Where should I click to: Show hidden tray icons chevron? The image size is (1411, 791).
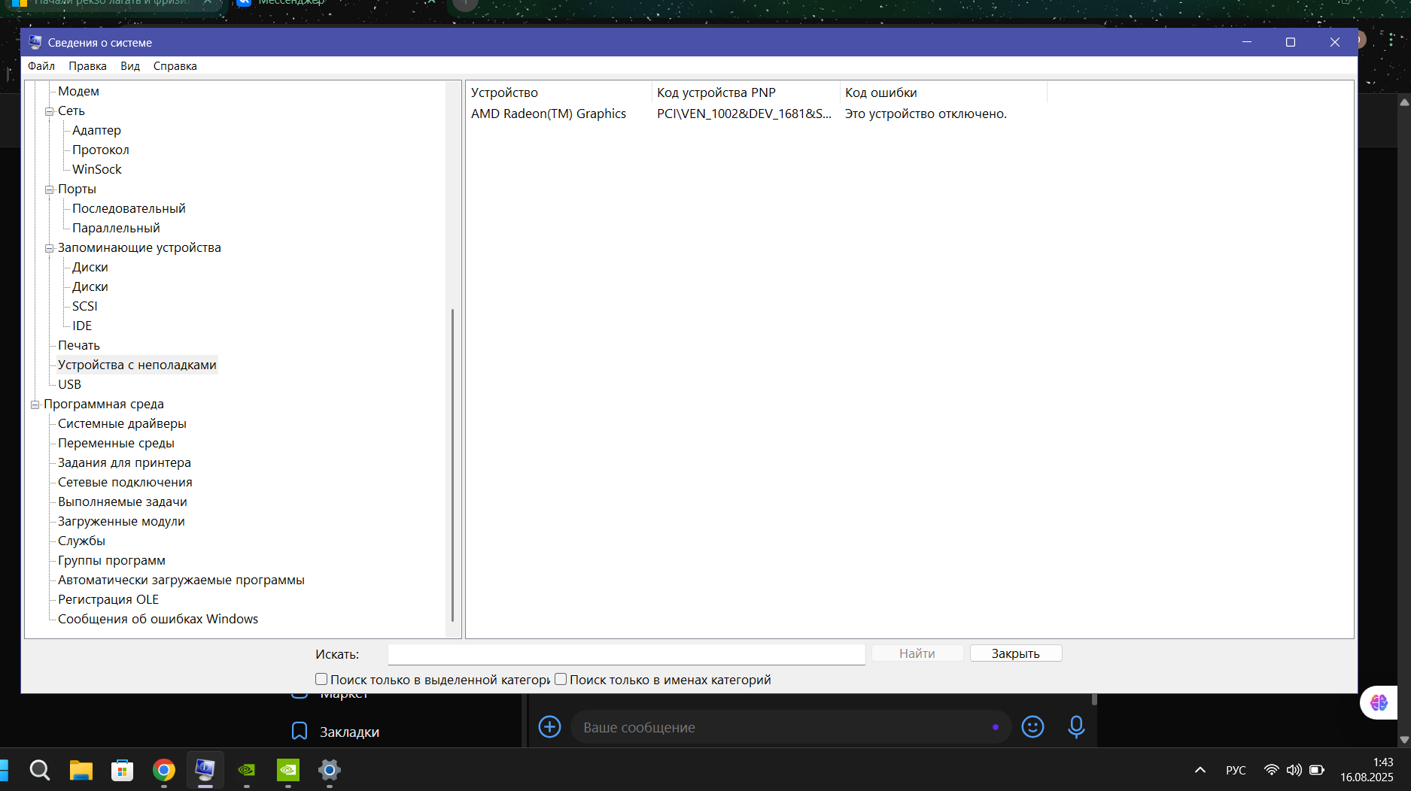1200,770
